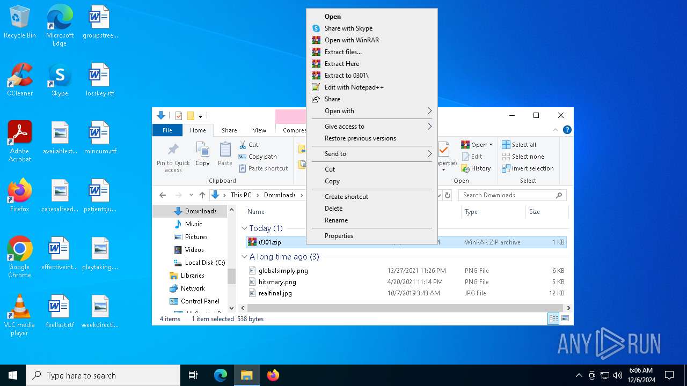Select Rename in the context menu
The width and height of the screenshot is (687, 386).
pos(372,220)
